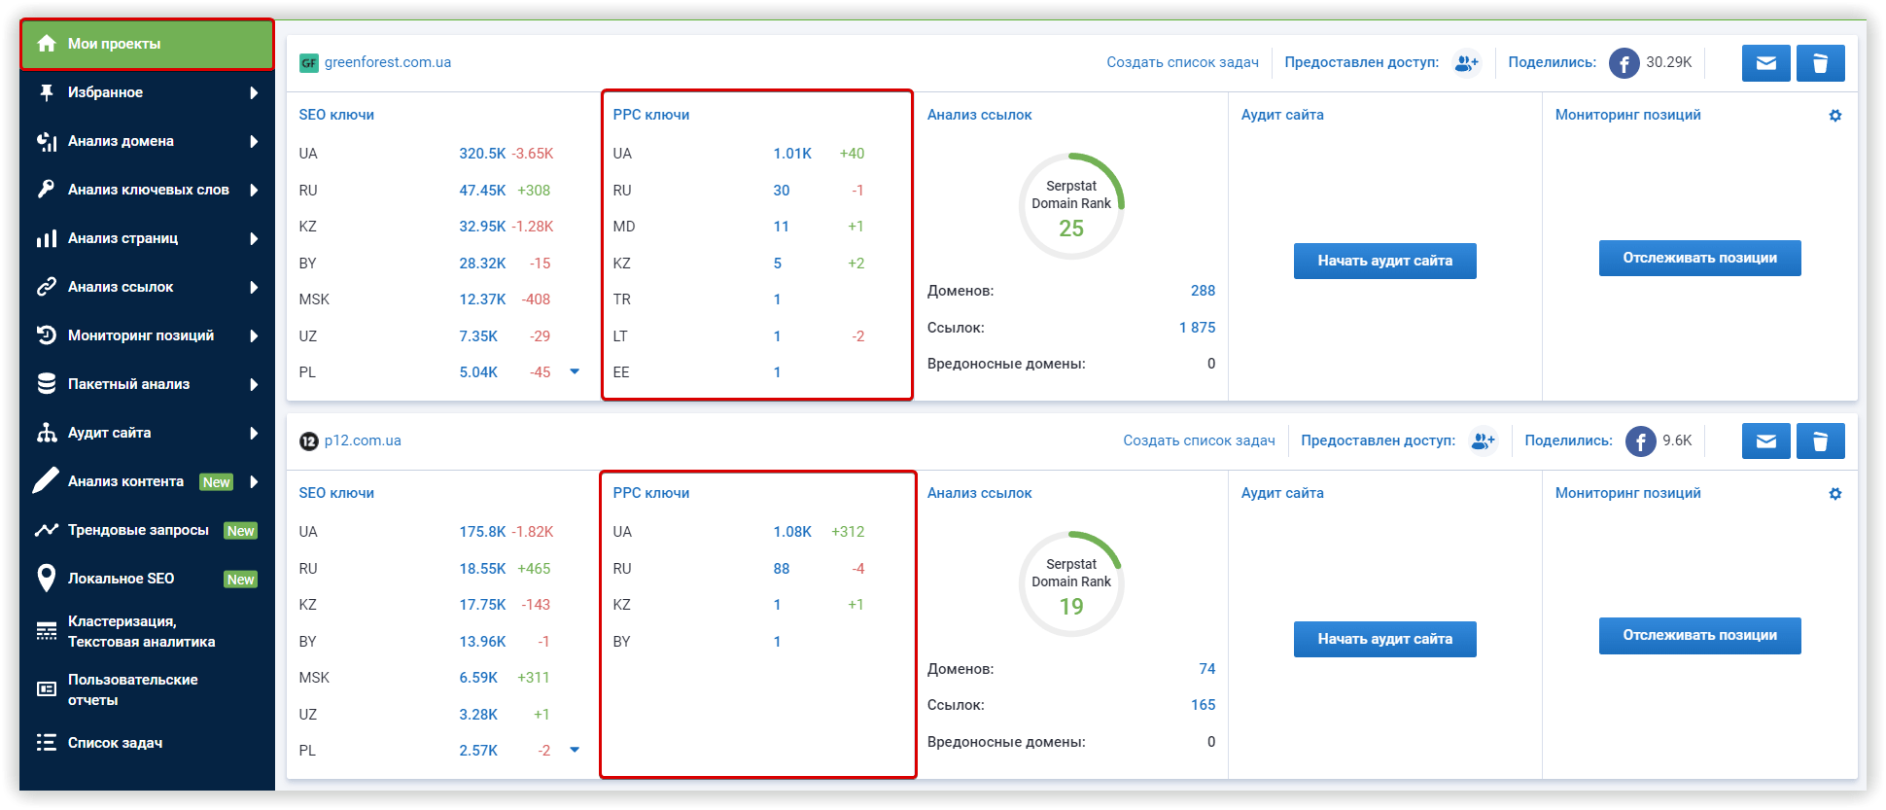
Task: Open greenforest.com.ua project link
Action: click(387, 62)
